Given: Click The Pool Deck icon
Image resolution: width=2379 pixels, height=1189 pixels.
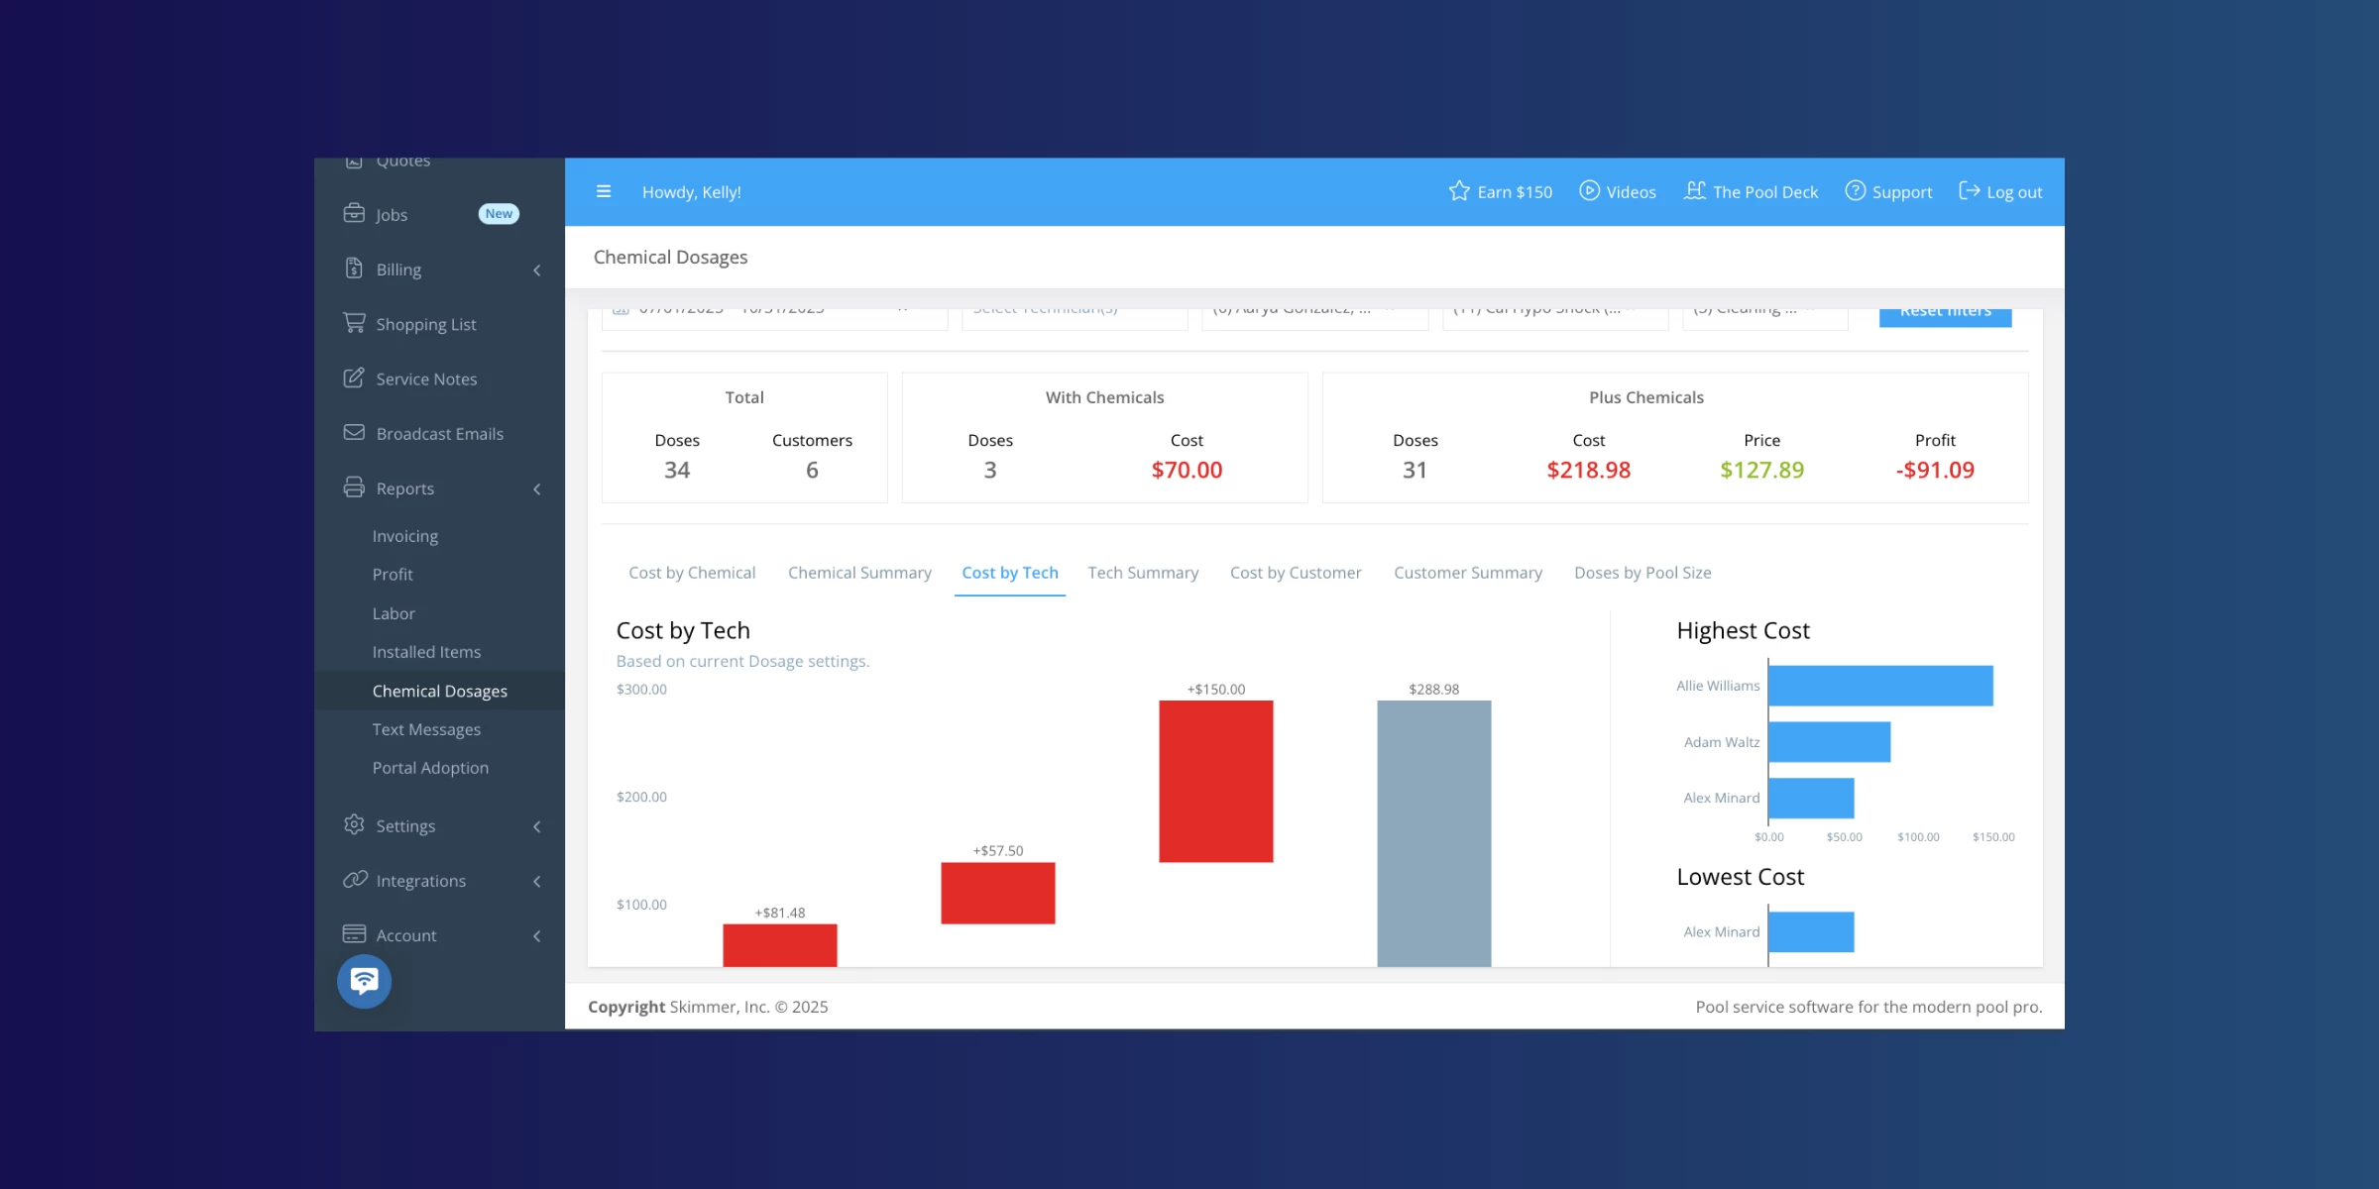Looking at the screenshot, I should tap(1695, 191).
